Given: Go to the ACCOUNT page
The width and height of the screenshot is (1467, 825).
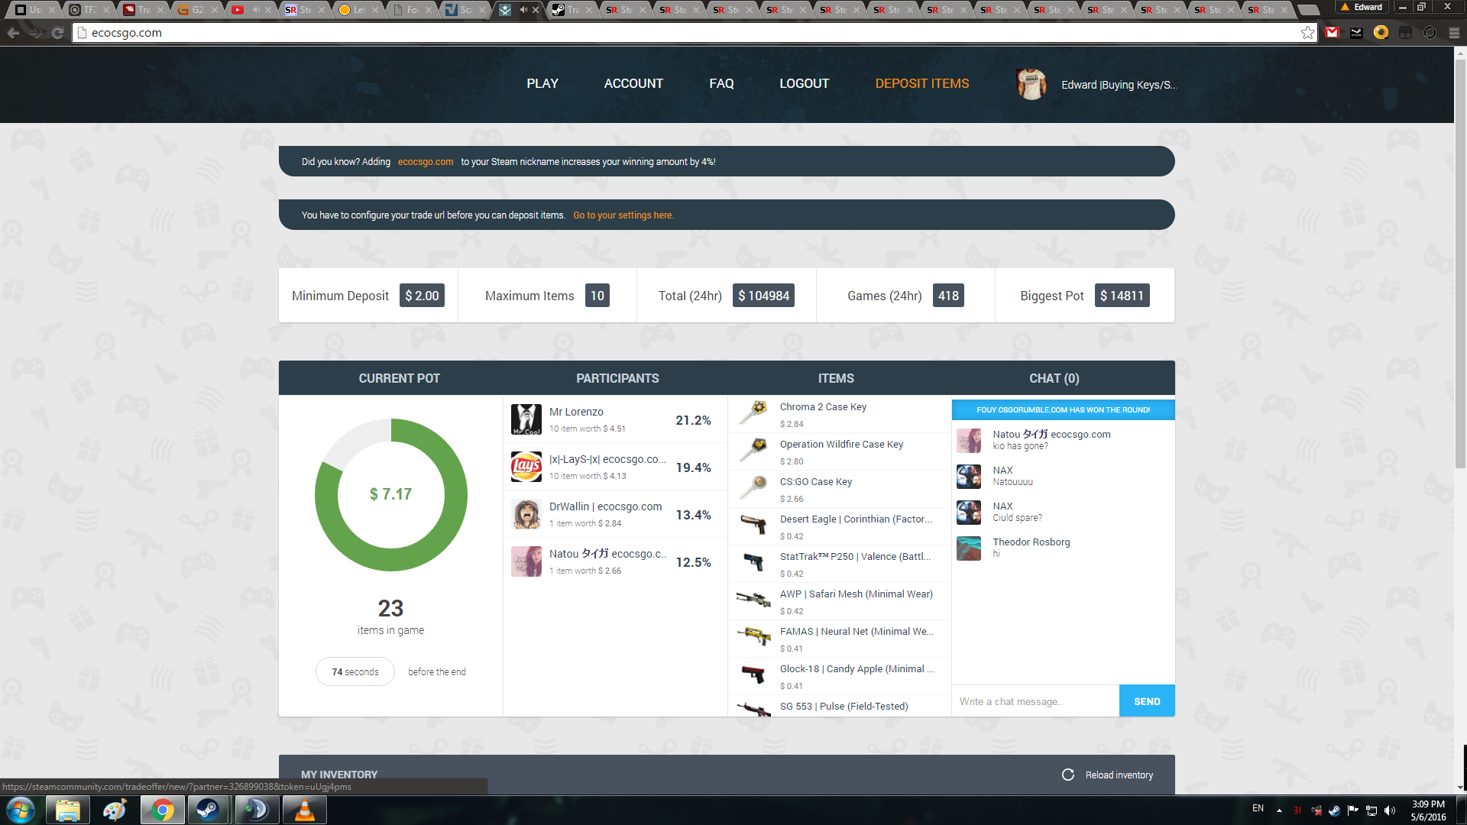Looking at the screenshot, I should [x=633, y=84].
